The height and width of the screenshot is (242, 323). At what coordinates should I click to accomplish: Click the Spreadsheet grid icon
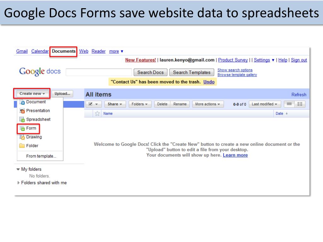pyautogui.click(x=22, y=119)
